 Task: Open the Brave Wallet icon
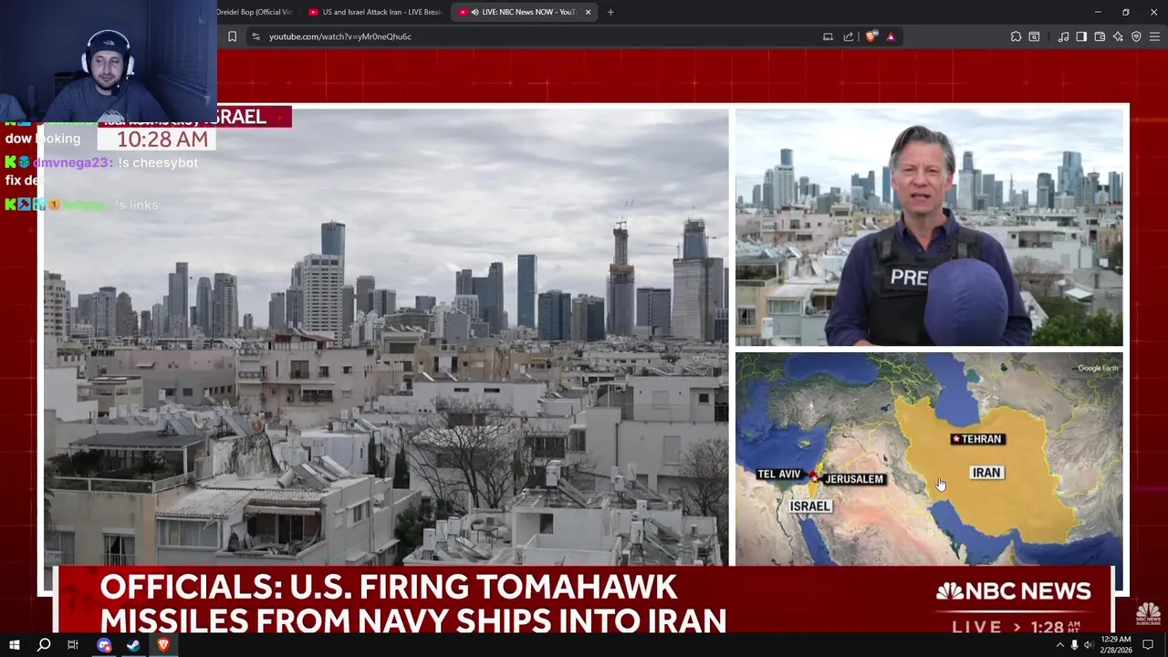click(1100, 36)
